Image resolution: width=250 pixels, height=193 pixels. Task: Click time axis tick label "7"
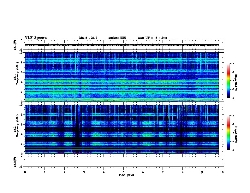click(x=163, y=172)
